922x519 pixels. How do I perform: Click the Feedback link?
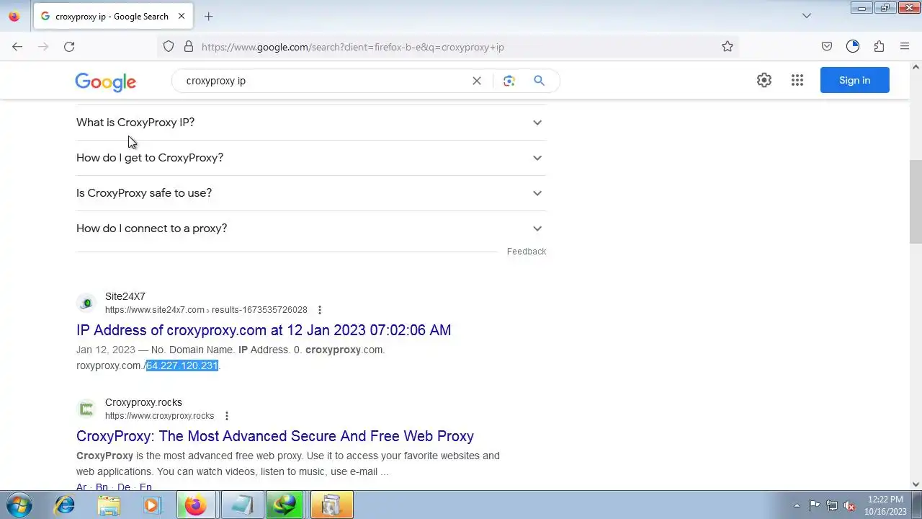527,252
